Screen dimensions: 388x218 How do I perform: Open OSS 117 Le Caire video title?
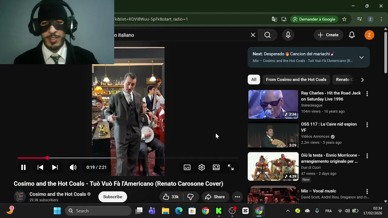tap(329, 127)
